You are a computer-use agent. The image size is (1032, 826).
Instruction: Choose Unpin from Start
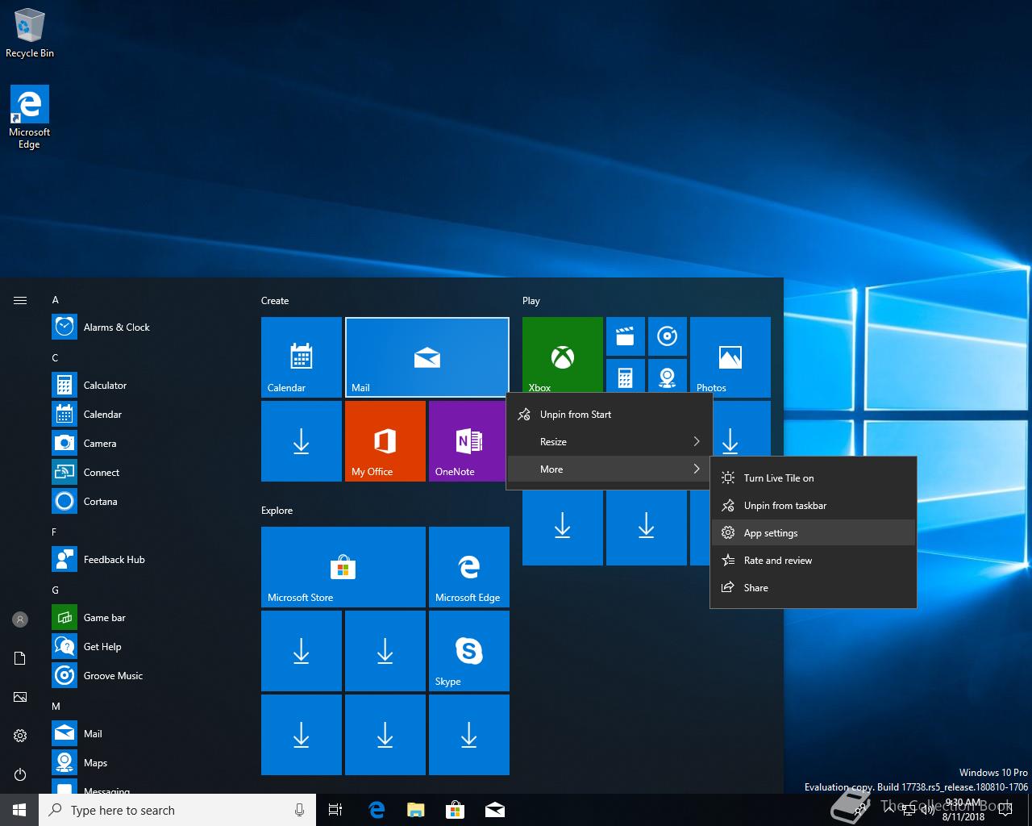[610, 414]
